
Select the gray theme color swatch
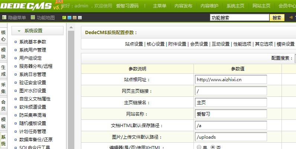tap(80, 18)
